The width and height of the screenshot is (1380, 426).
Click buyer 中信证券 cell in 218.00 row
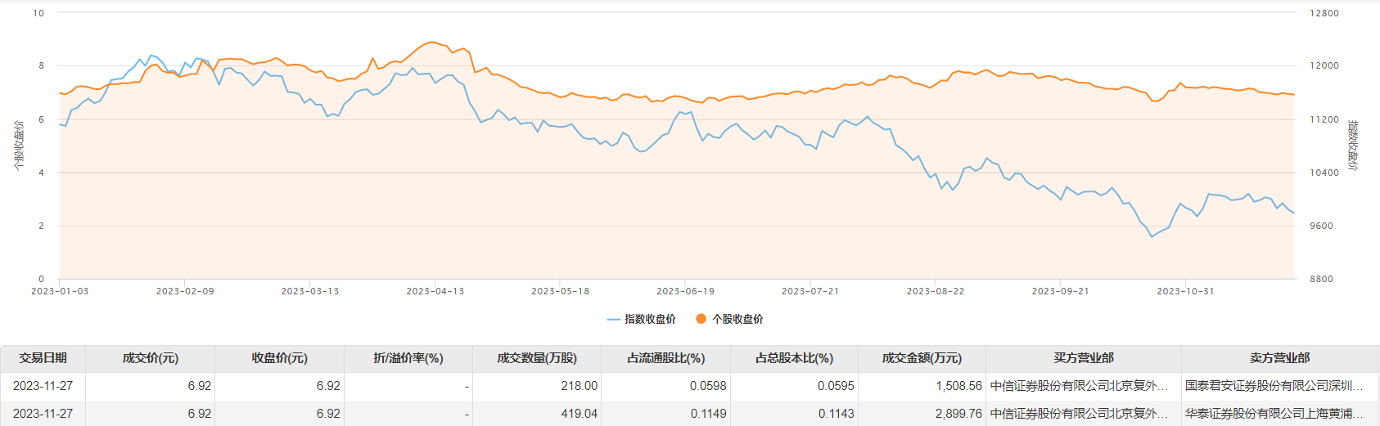tap(1084, 386)
